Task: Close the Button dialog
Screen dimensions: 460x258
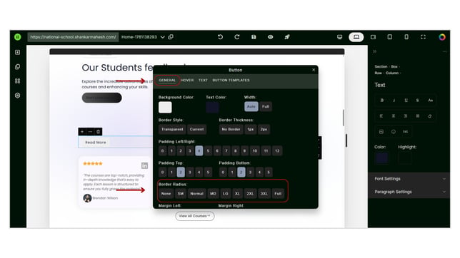Action: pos(314,70)
